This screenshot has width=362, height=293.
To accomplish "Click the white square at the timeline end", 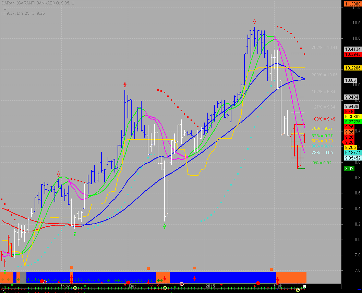I will (x=305, y=286).
